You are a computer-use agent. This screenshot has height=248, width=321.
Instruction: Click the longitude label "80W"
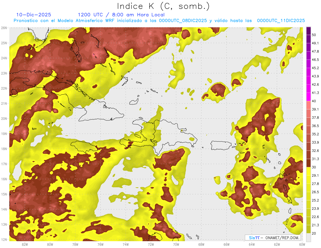(50, 245)
